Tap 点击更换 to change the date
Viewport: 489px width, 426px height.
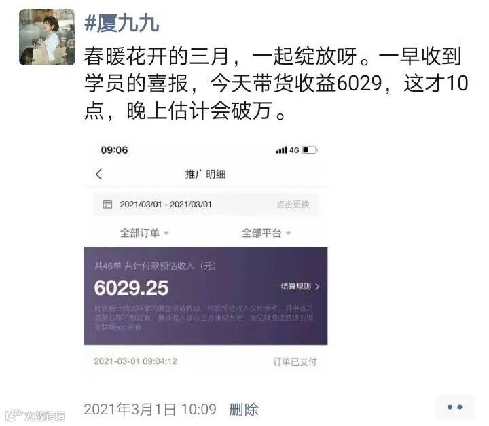(x=293, y=205)
